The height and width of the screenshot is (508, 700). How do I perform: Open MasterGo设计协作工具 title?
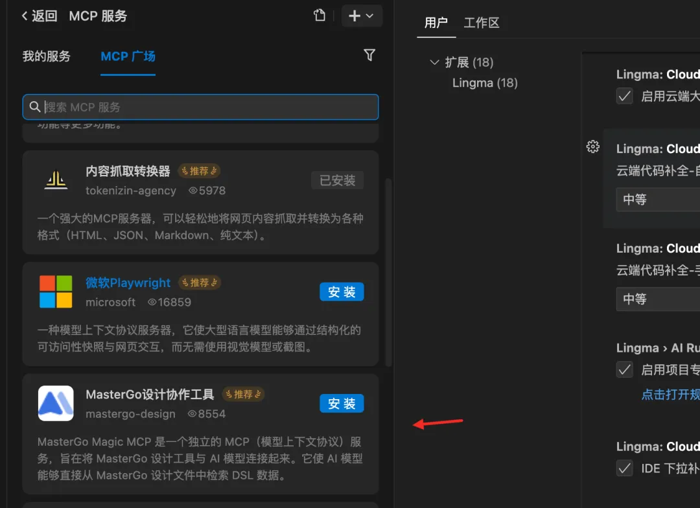[150, 394]
